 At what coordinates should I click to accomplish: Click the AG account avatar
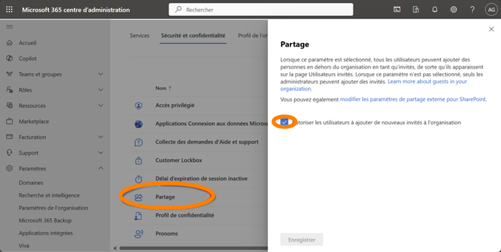[491, 10]
